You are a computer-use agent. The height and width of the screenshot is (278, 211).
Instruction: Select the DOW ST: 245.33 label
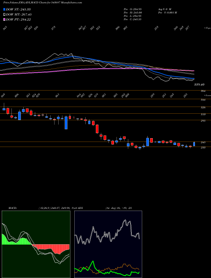[x=18, y=9]
